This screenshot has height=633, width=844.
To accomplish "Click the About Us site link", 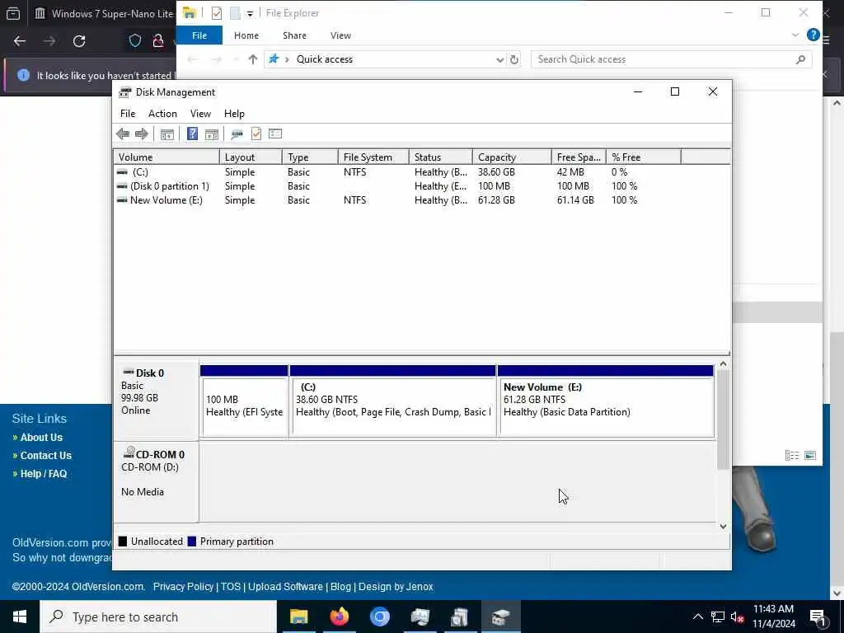I will tap(41, 438).
